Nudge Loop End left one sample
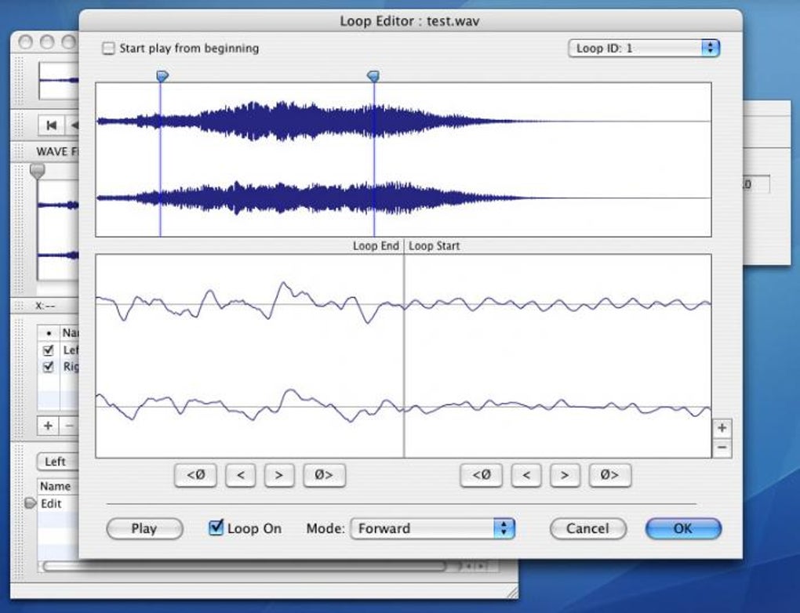 tap(240, 475)
